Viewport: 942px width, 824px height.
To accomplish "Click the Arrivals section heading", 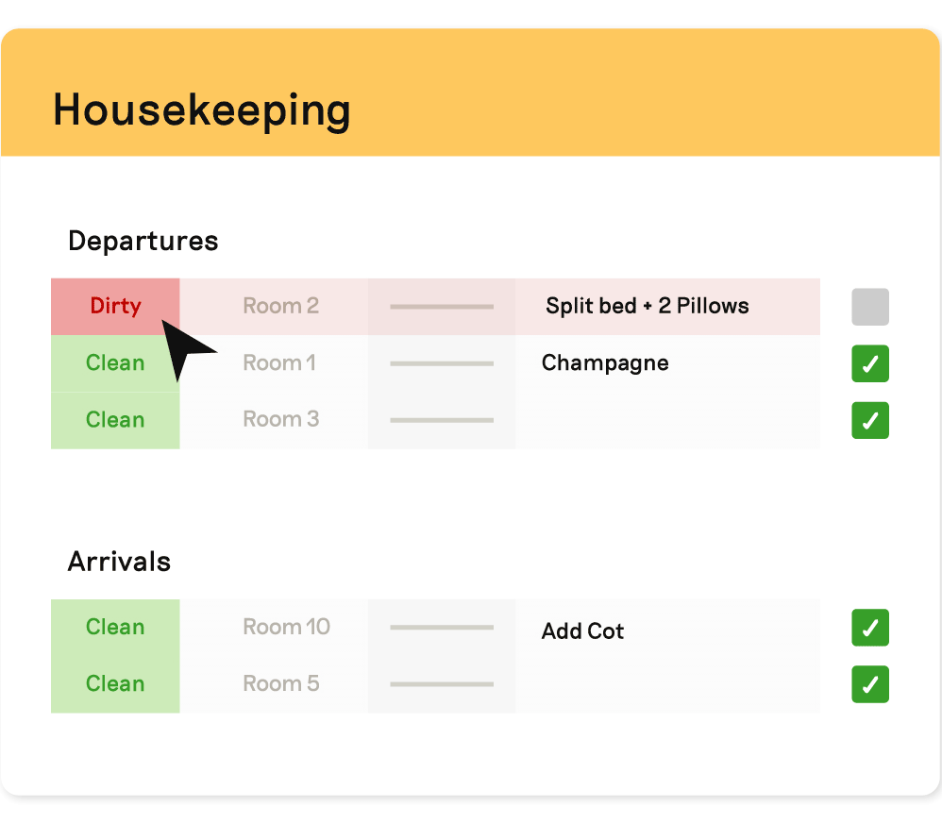I will click(x=119, y=563).
